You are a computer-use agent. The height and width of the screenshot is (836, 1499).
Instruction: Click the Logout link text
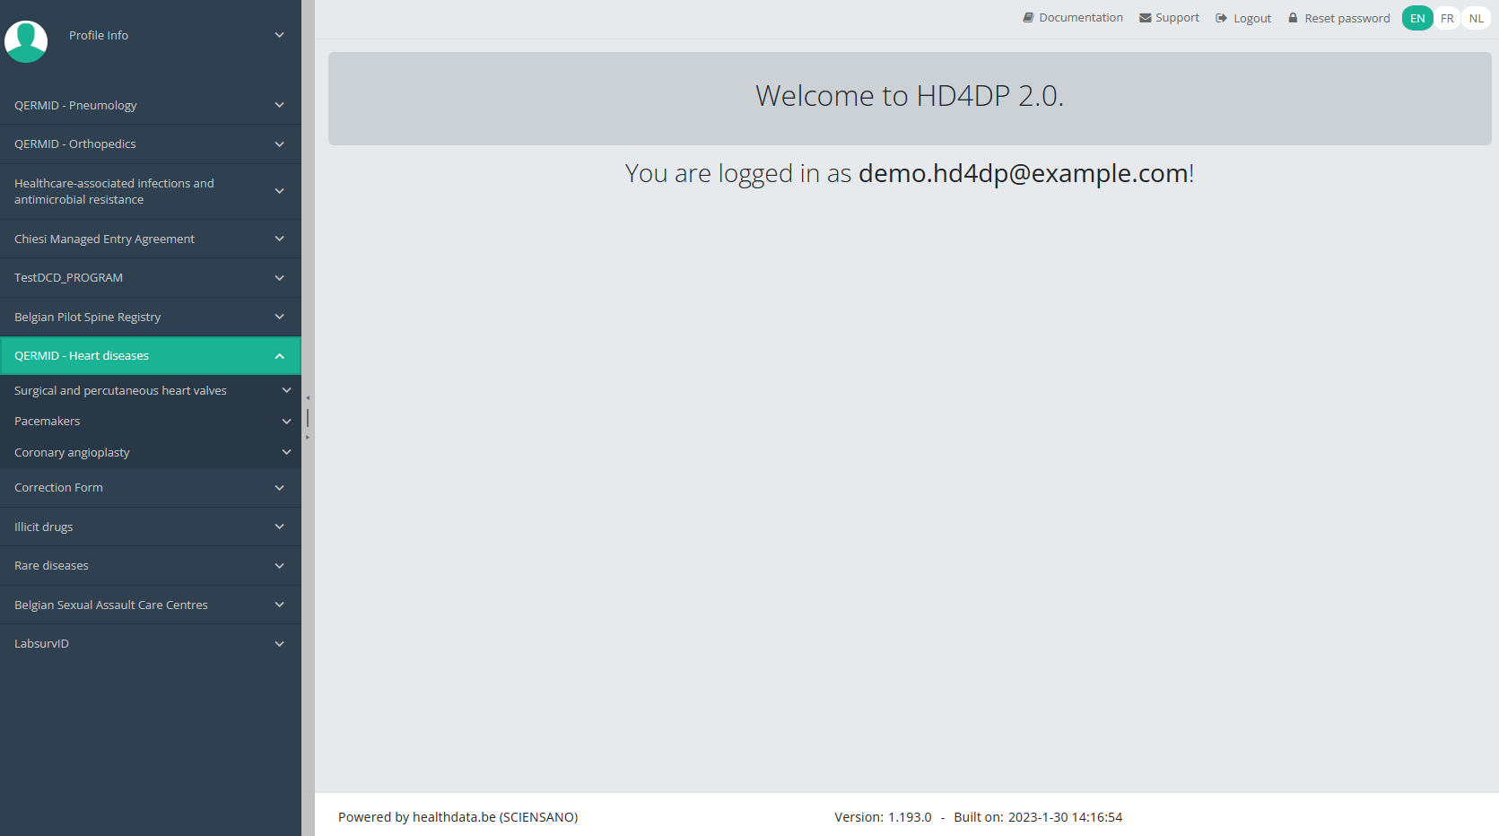coord(1251,18)
